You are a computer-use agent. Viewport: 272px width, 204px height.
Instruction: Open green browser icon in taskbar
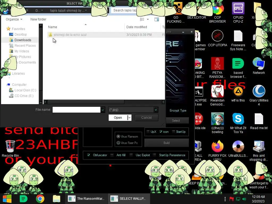(24, 199)
